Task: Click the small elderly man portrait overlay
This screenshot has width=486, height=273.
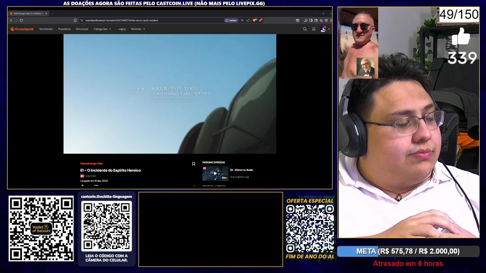Action: point(366,67)
